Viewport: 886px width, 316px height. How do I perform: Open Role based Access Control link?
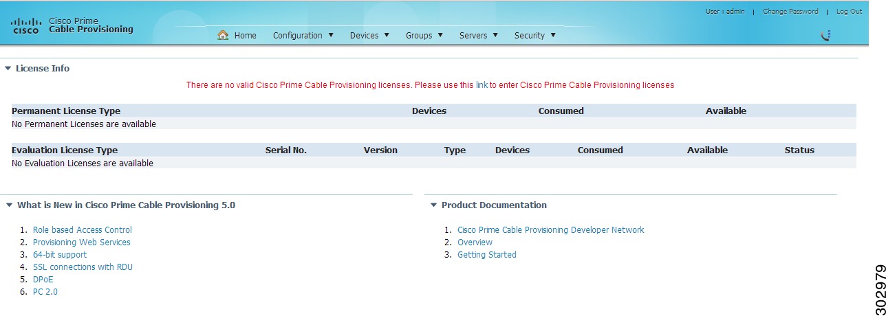pos(83,230)
